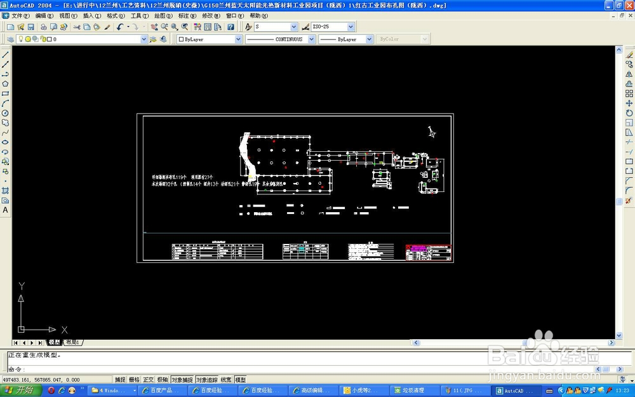Click the Zoom Previous icon
Image resolution: width=635 pixels, height=397 pixels.
(x=185, y=27)
